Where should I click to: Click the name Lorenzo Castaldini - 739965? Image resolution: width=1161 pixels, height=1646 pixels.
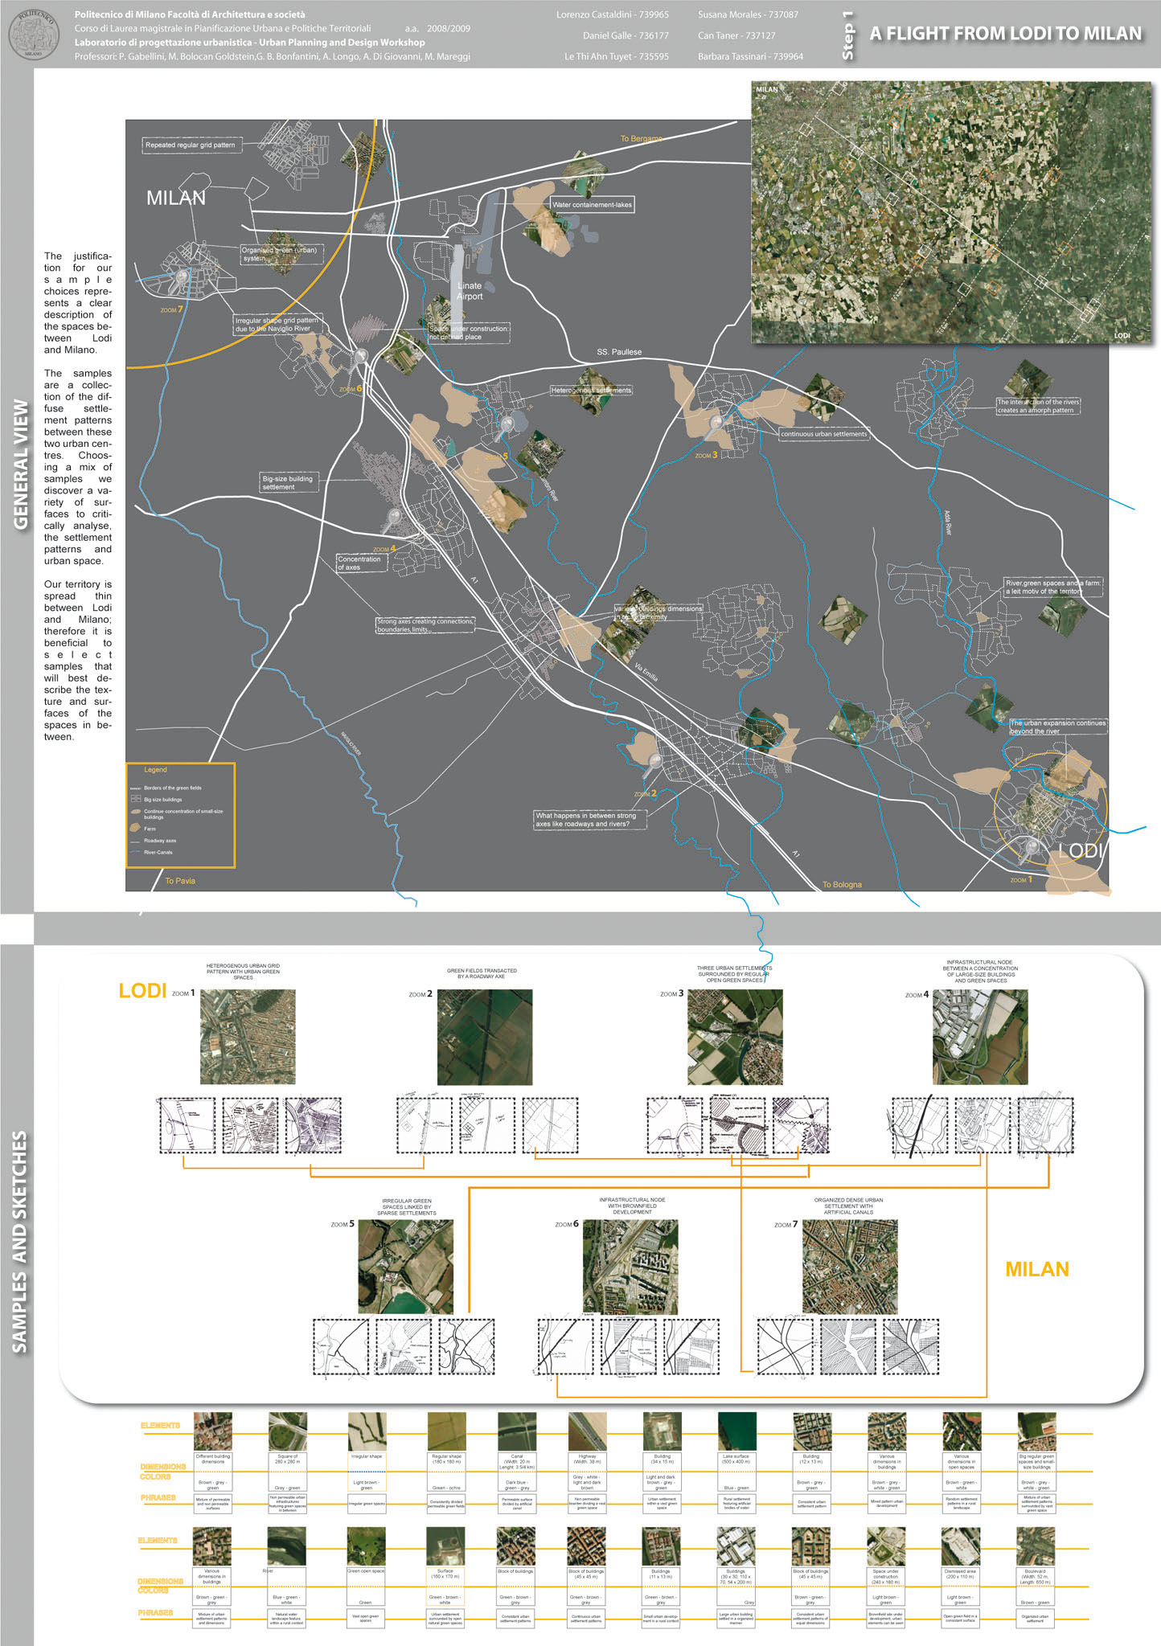click(x=612, y=14)
